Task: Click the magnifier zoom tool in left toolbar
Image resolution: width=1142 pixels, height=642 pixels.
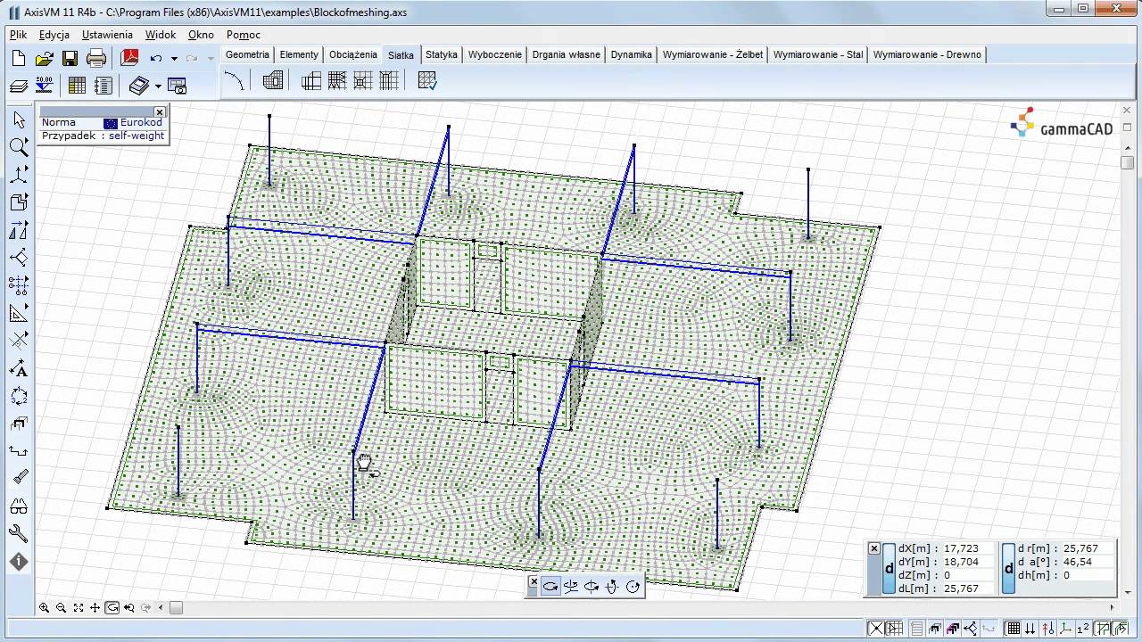Action: [19, 147]
